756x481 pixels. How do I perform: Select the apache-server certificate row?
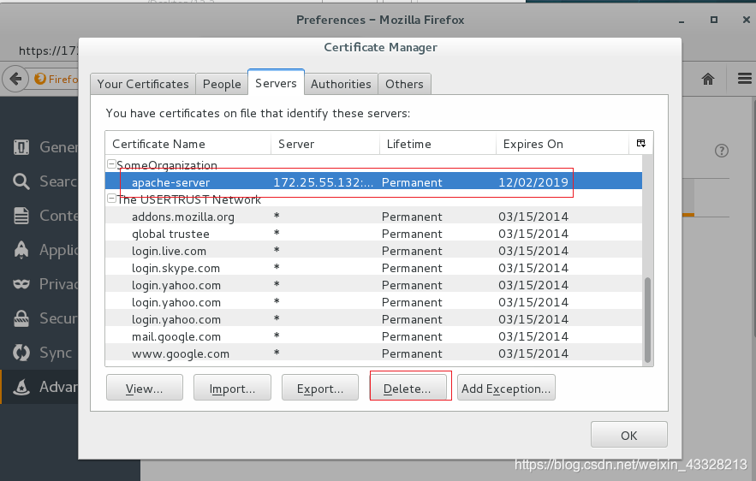pyautogui.click(x=373, y=182)
